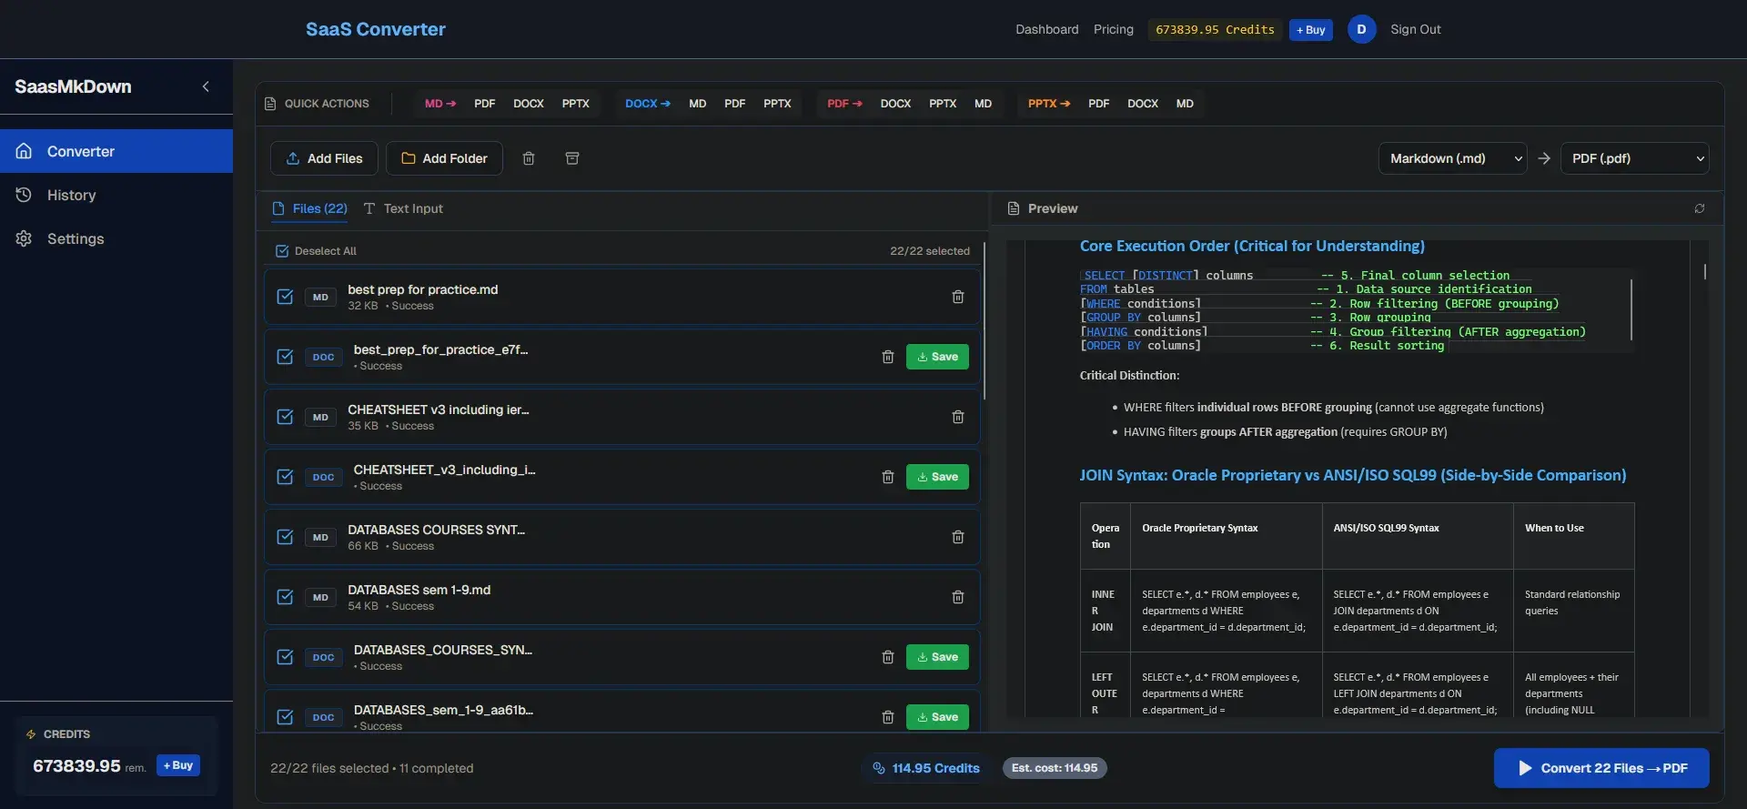This screenshot has height=809, width=1747.
Task: Click the Converter home icon in the sidebar
Action: (25, 151)
